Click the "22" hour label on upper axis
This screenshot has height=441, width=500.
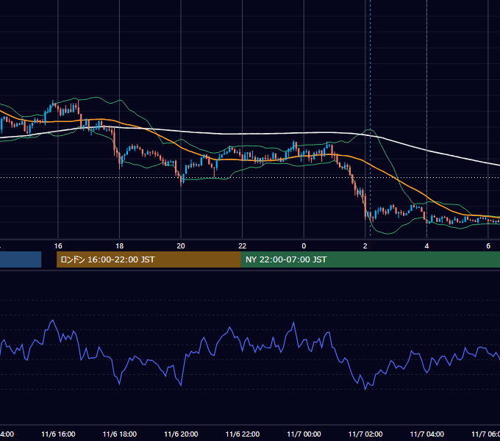(x=243, y=246)
